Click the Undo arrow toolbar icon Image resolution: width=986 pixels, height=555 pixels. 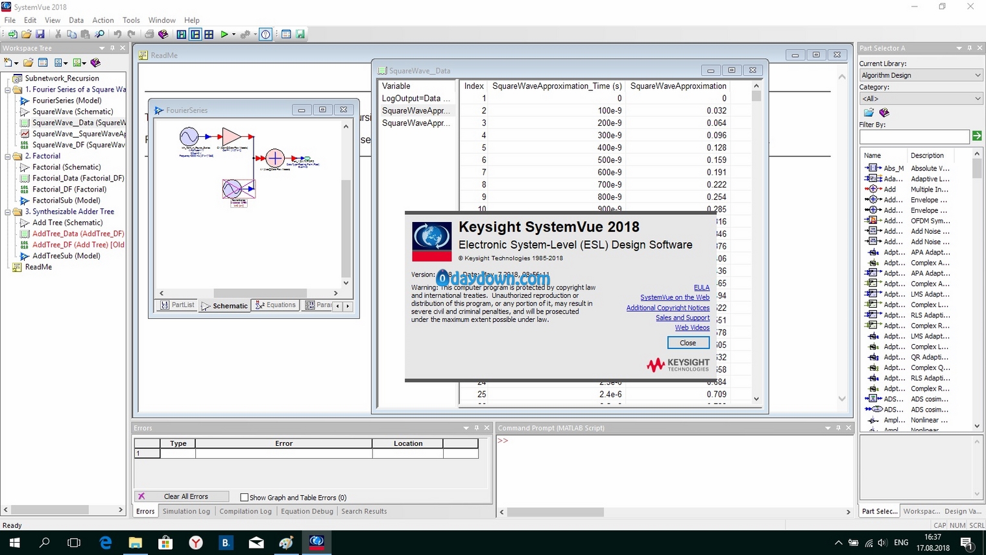pos(117,34)
